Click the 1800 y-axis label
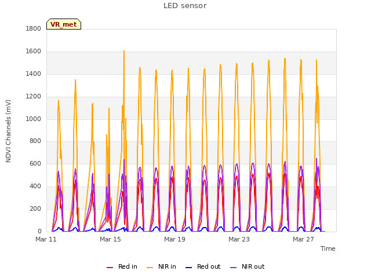371x278 pixels. pos(34,28)
